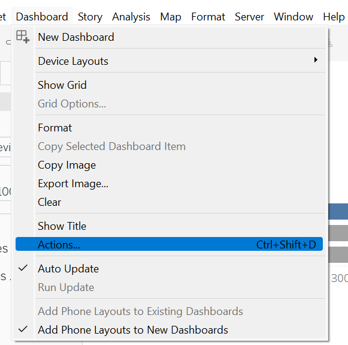The height and width of the screenshot is (345, 348).
Task: Open the Actions dialog entry
Action: click(169, 245)
